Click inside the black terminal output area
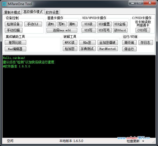The height and width of the screenshot is (146, 158). [79, 97]
